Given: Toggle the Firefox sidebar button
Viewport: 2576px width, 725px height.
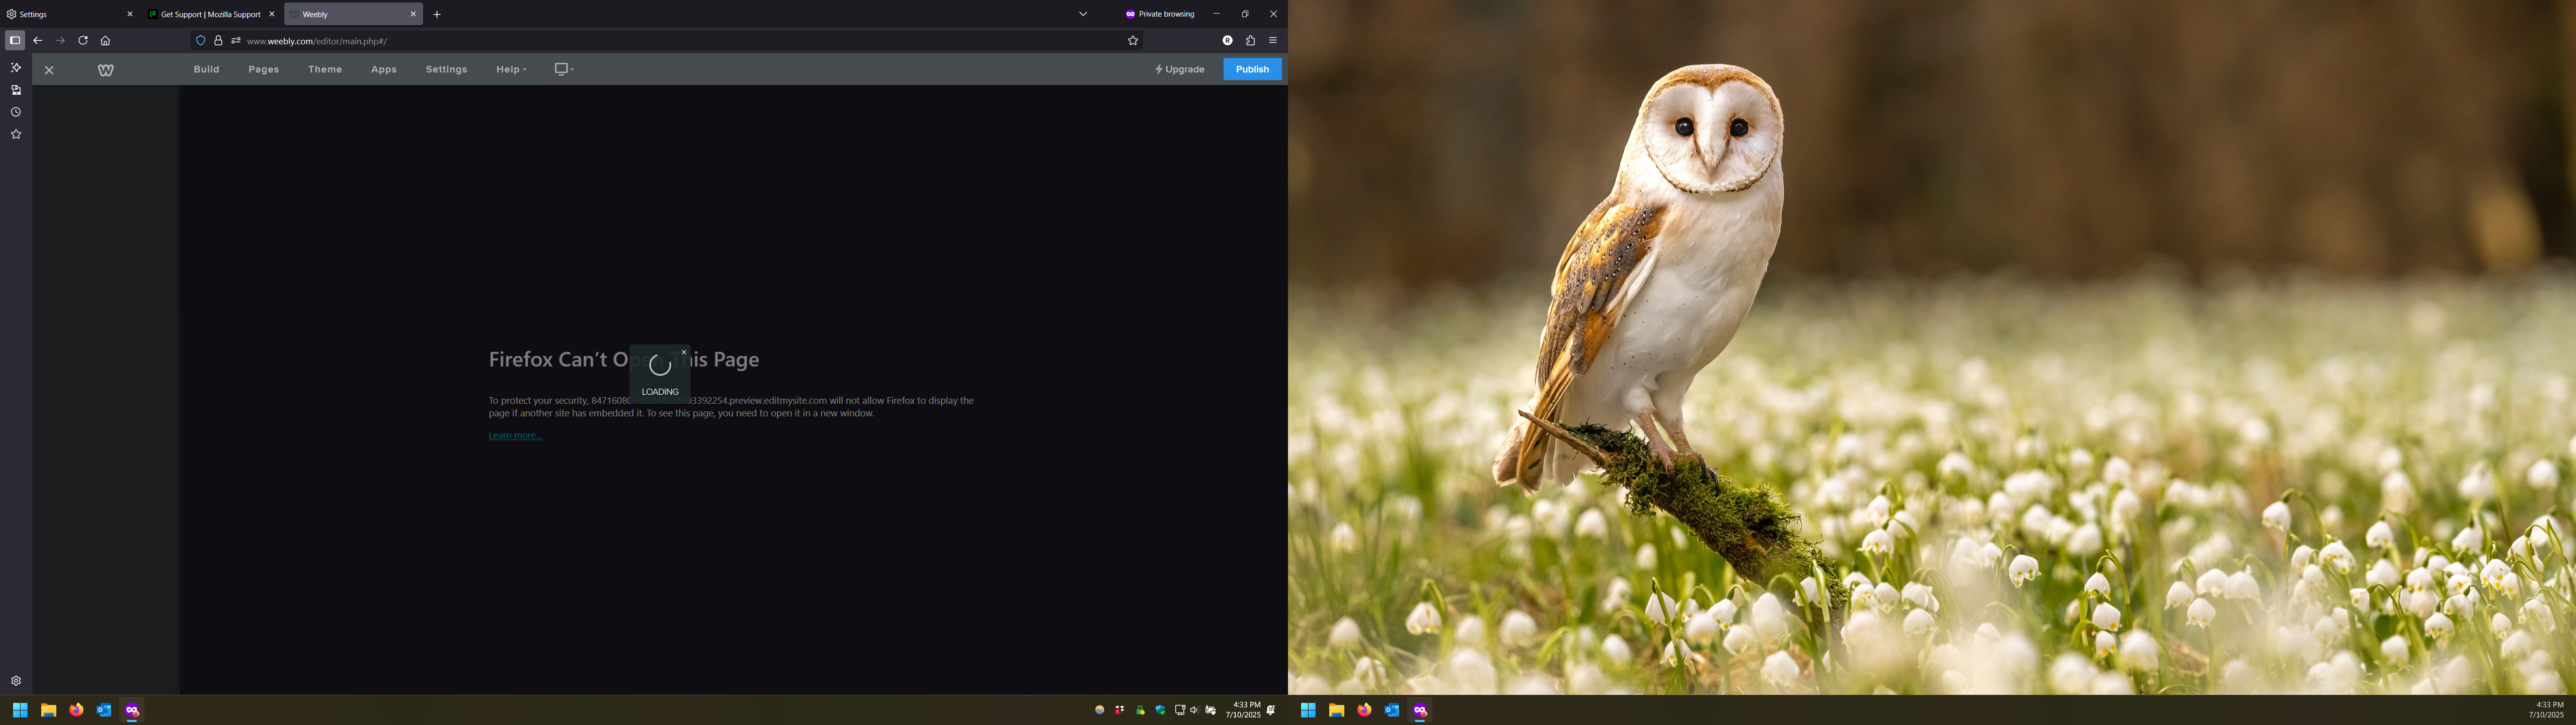Looking at the screenshot, I should click(15, 41).
